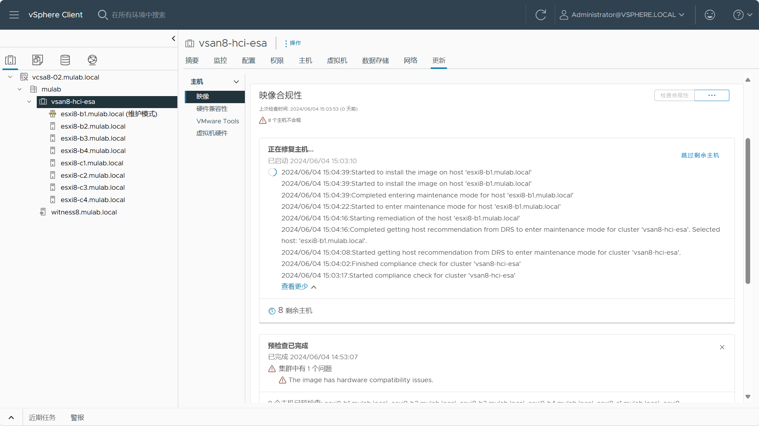This screenshot has width=759, height=426.
Task: Click warning icon next to non-compliant hosts
Action: [x=263, y=120]
